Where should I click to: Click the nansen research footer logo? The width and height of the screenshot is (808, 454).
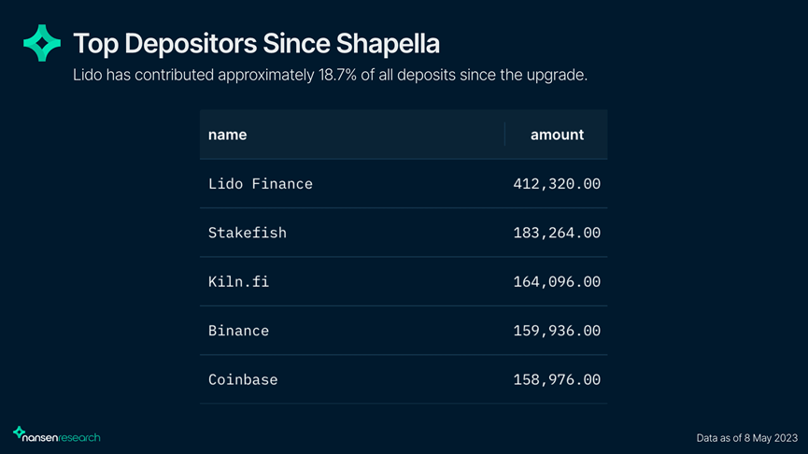(x=56, y=435)
